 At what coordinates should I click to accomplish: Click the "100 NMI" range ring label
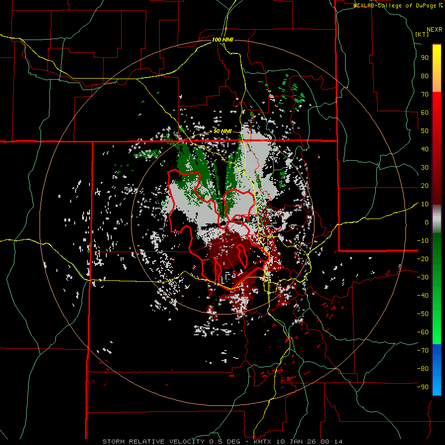pos(222,40)
